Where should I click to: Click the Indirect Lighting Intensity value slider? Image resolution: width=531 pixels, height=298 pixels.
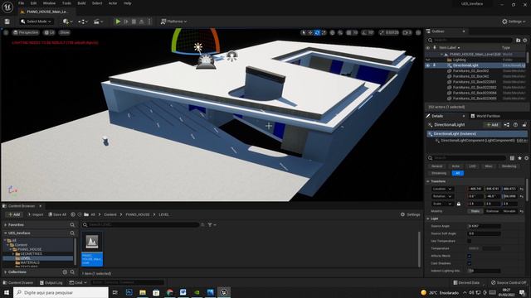[x=484, y=271]
